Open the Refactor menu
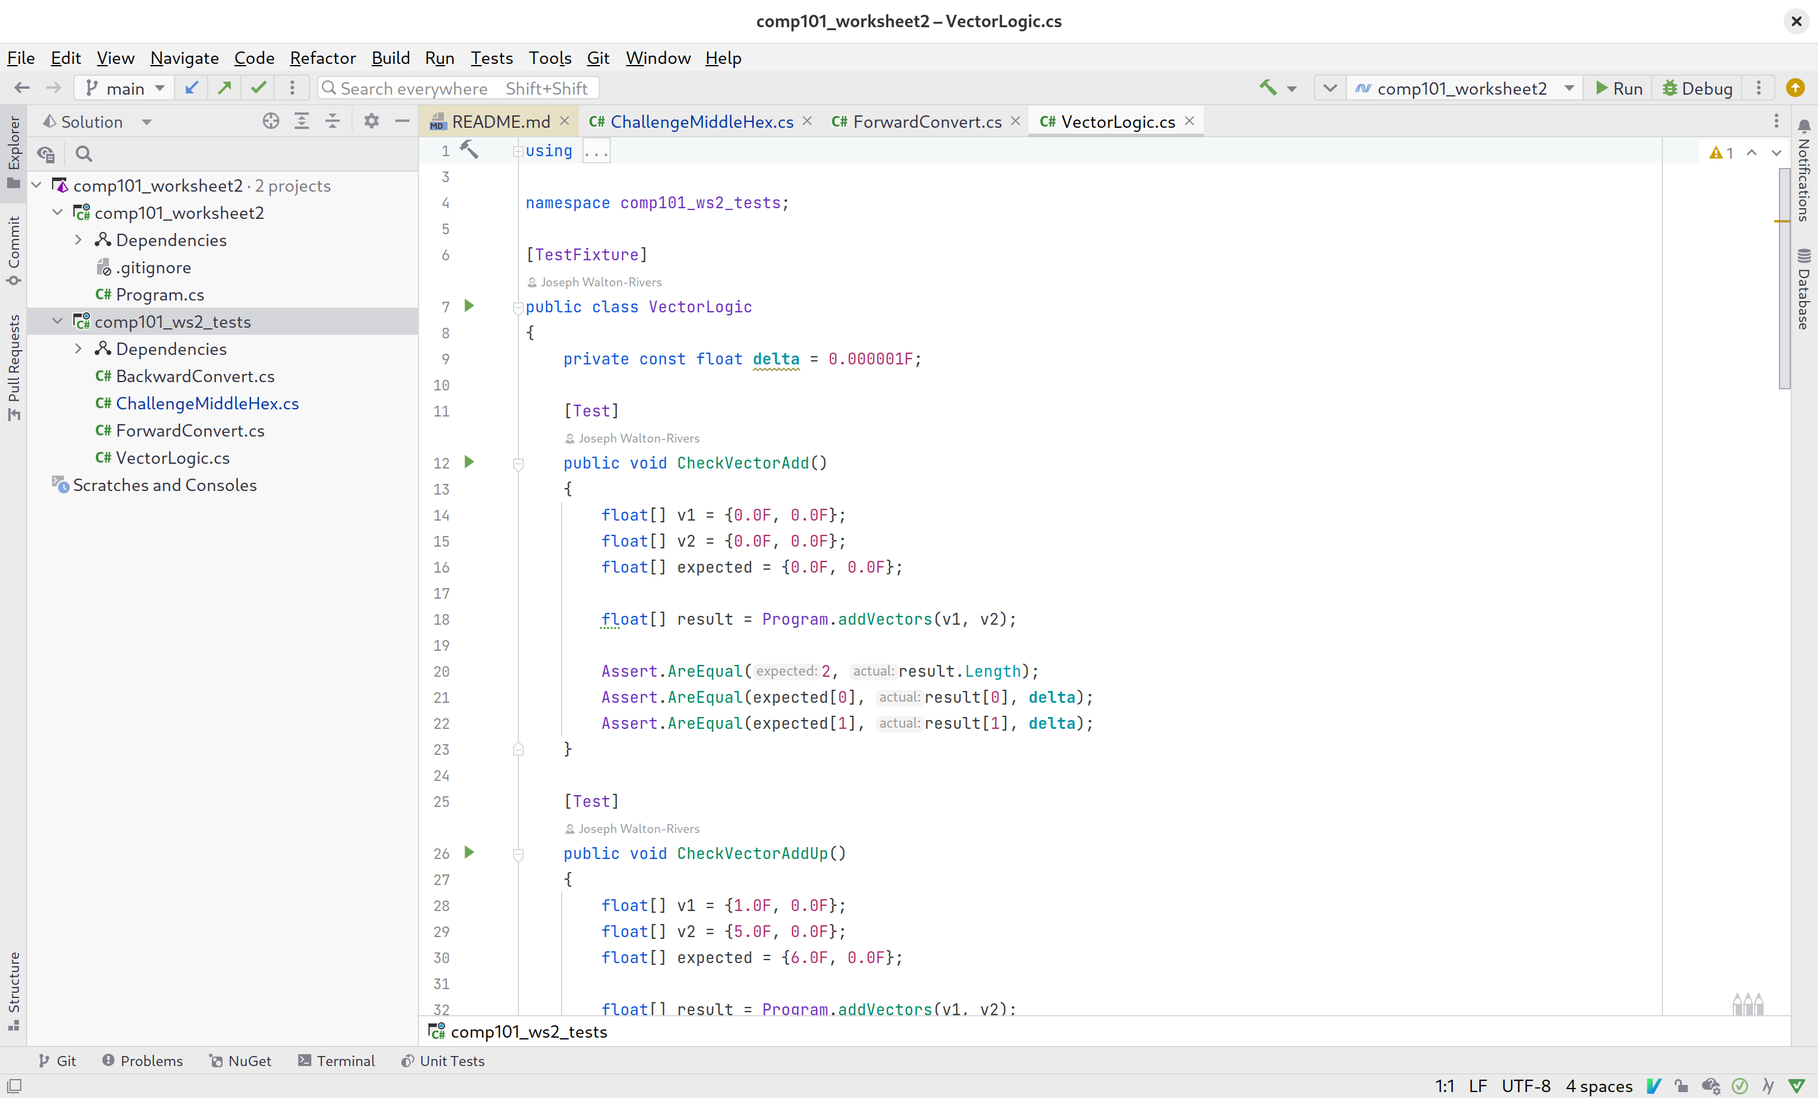 [x=323, y=57]
